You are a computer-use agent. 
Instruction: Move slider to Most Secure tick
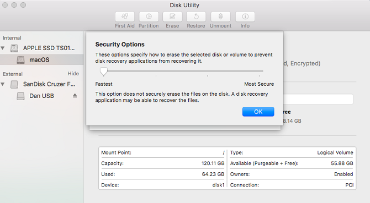[x=260, y=76]
